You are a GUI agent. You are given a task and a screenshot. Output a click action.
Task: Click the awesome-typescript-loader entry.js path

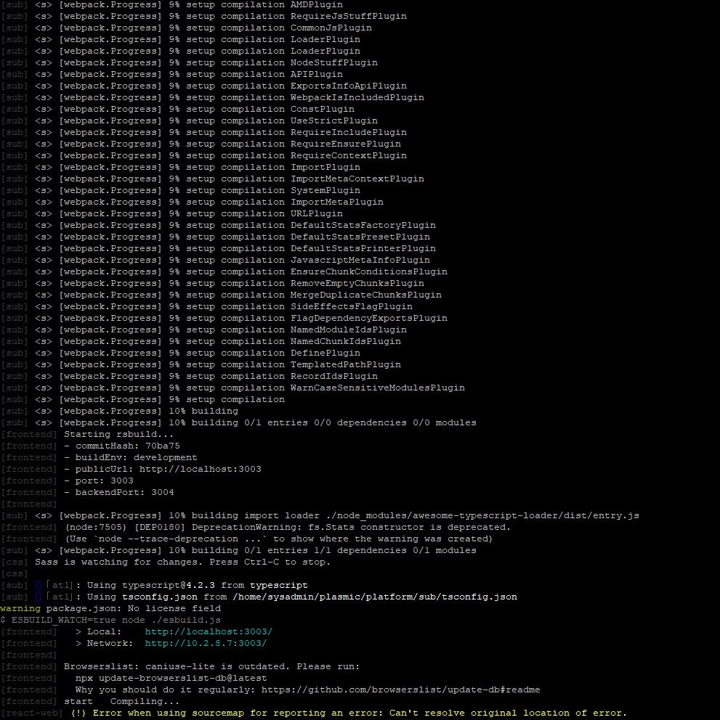471,515
